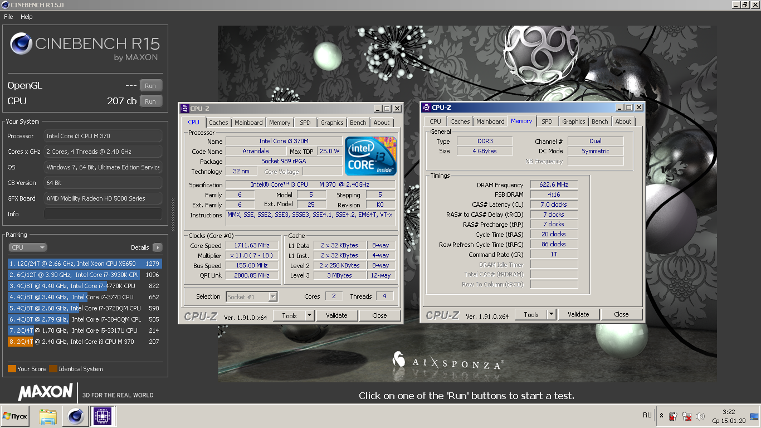The height and width of the screenshot is (428, 761).
Task: Open Memory tab in left CPU-Z window
Action: coord(280,123)
